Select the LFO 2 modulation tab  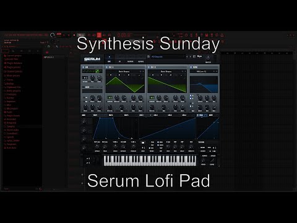[155, 115]
